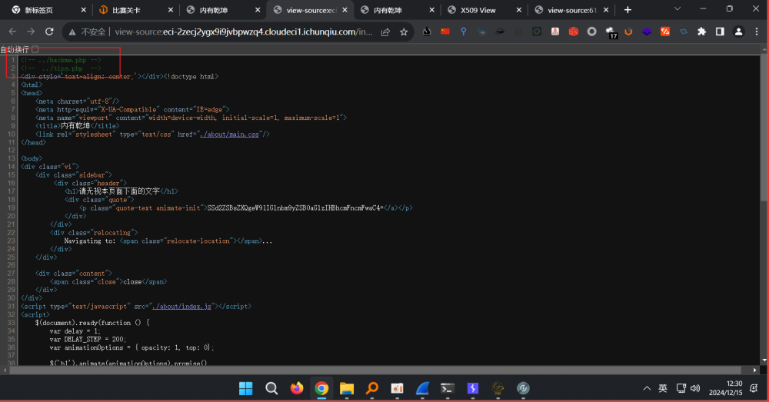Open the black hat extension
Screen dimensions: 769x402
(501, 32)
